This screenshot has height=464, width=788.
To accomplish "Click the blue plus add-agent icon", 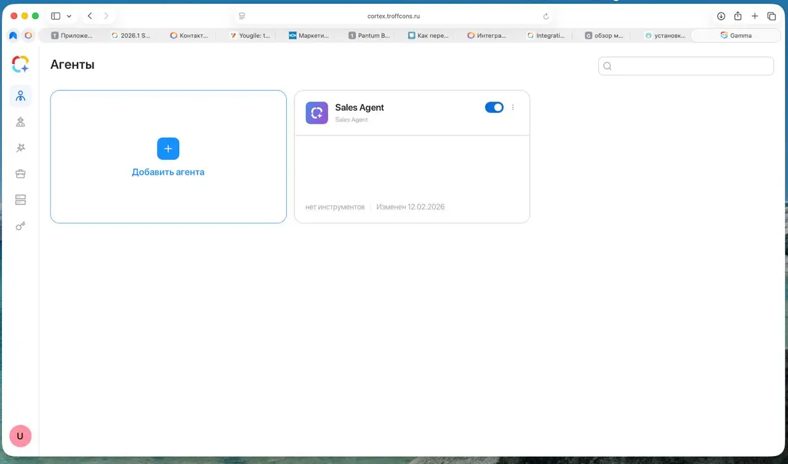I will [168, 149].
